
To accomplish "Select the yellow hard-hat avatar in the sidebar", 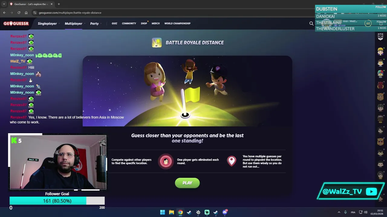I will 380,51.
